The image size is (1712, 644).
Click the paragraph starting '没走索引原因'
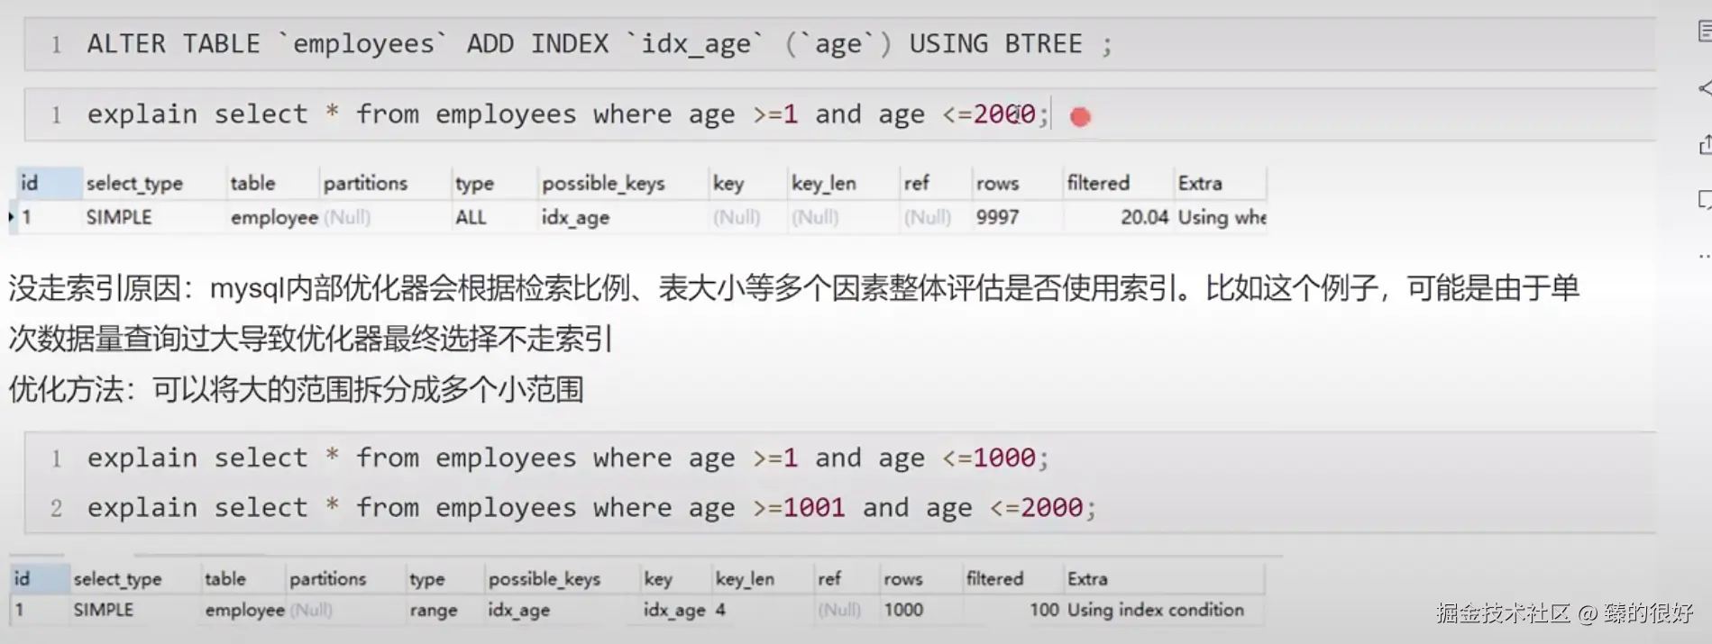click(x=793, y=313)
